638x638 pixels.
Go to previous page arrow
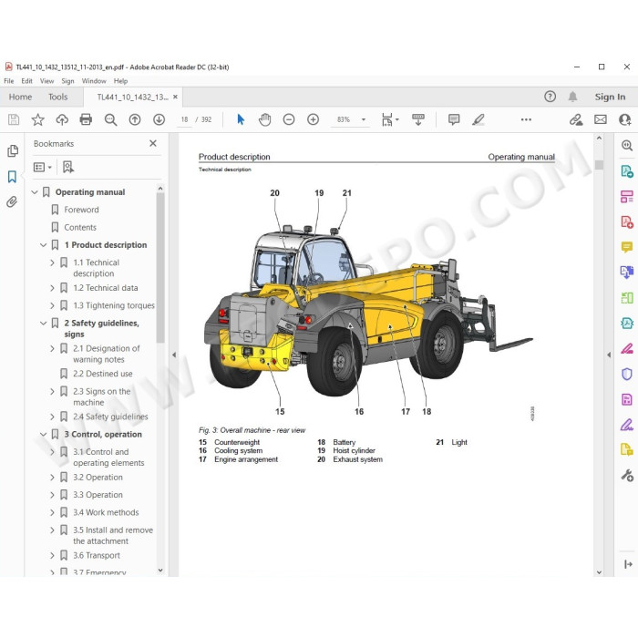135,119
